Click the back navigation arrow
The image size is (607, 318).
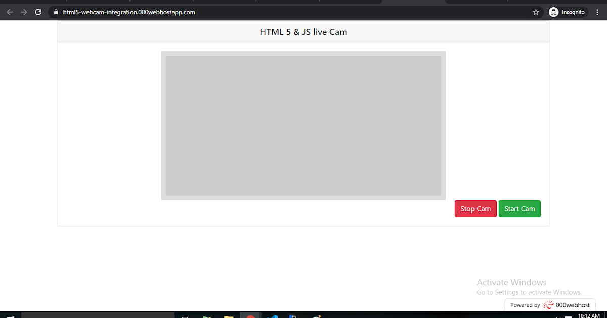pyautogui.click(x=10, y=12)
